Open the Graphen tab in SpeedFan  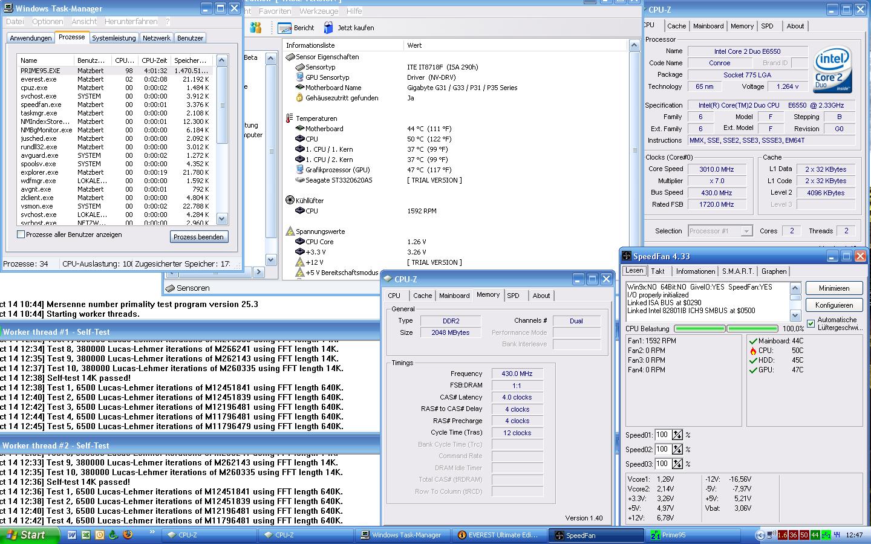774,271
